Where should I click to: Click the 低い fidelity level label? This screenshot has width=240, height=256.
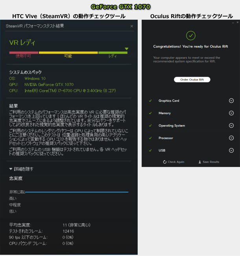[13, 211]
